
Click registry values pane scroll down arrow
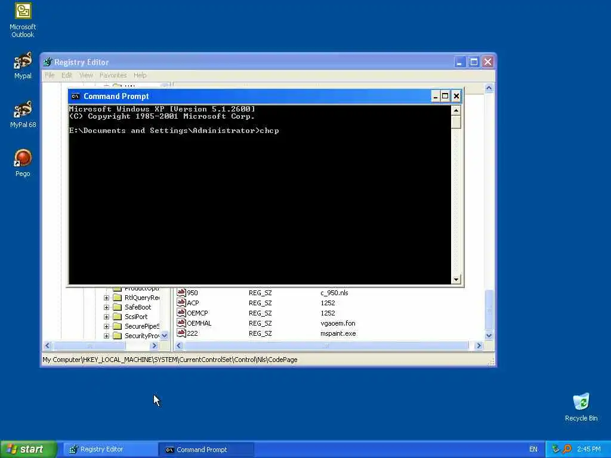(x=489, y=335)
